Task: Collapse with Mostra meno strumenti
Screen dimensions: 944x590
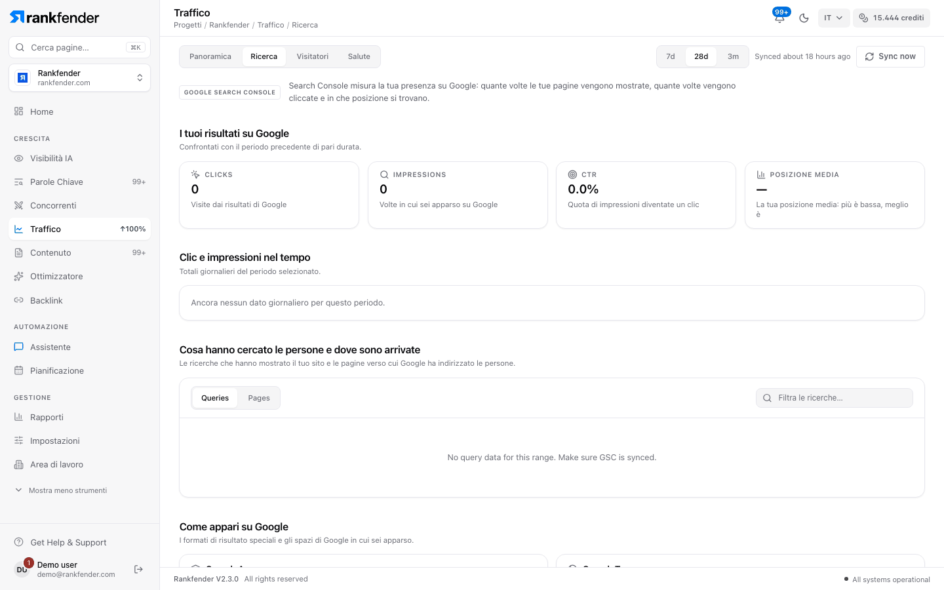Action: point(61,490)
